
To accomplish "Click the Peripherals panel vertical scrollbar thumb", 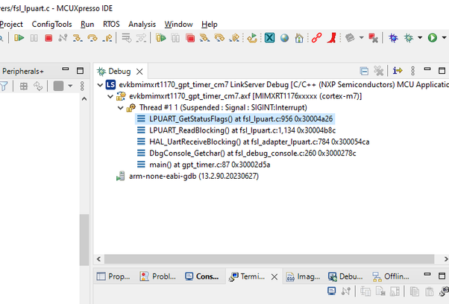I will [84, 240].
